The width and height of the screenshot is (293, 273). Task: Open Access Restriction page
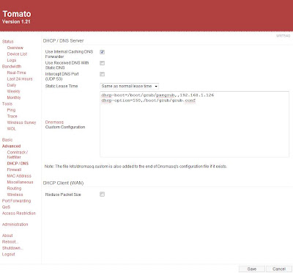(19, 214)
